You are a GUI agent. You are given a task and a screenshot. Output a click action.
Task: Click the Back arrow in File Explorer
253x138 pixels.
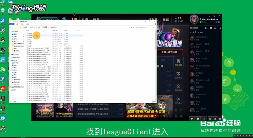(x=11, y=27)
